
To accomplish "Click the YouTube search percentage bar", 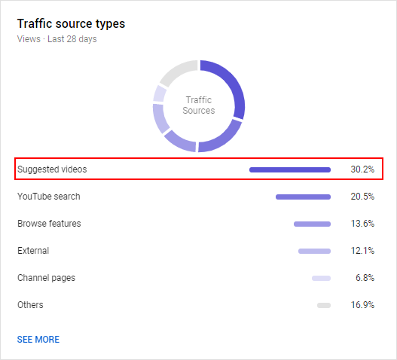I will (x=303, y=197).
